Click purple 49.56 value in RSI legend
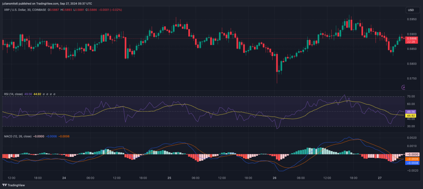The image size is (423, 189). [28, 94]
